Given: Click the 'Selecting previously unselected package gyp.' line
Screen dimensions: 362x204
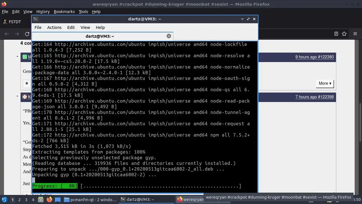Looking at the screenshot, I should click(x=94, y=158).
